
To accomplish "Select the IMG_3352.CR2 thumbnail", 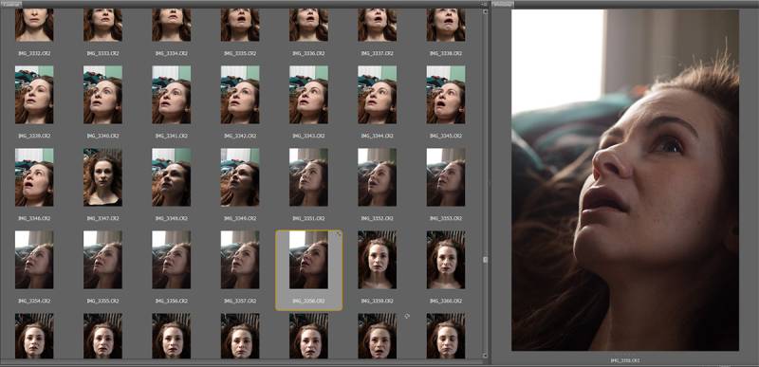I will [x=378, y=177].
